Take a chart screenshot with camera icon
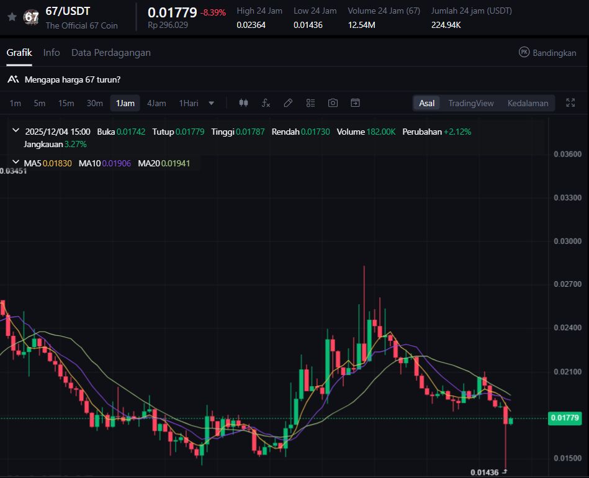 [333, 103]
